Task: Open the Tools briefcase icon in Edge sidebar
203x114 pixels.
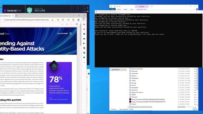Action: tap(84, 39)
